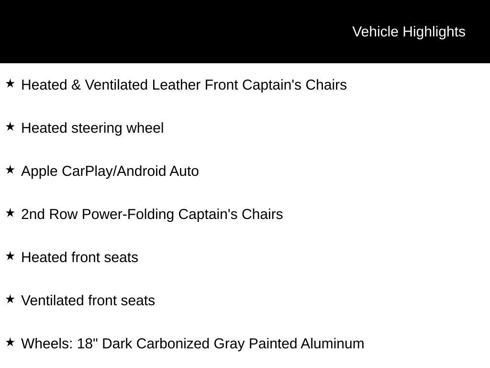Viewport: 490px width, 368px height.
Task: Click the star beside 2nd Row Power-Folding chairs
Action: (10, 213)
